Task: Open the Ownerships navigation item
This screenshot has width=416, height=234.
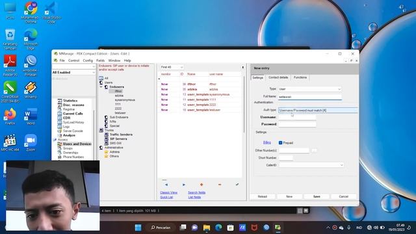Action: (71, 153)
